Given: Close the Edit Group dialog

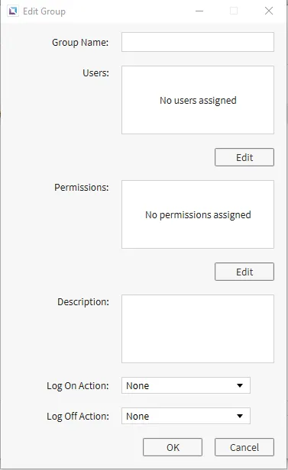Looking at the screenshot, I should [x=269, y=11].
